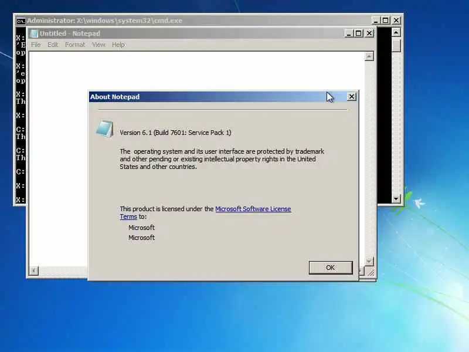Click the Version 6.1 Build 7601 text
Screen dimensions: 469x352
[x=175, y=133]
